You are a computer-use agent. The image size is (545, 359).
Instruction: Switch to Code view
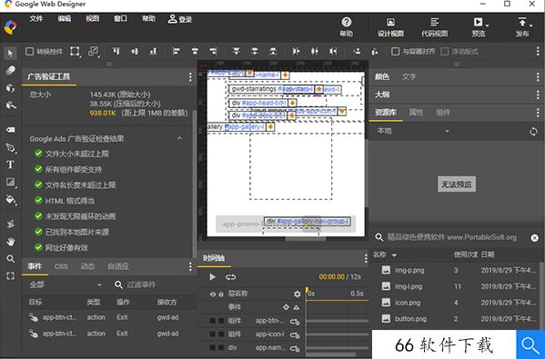tap(435, 27)
